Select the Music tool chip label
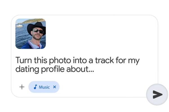This screenshot has width=169, height=112. pos(44,87)
